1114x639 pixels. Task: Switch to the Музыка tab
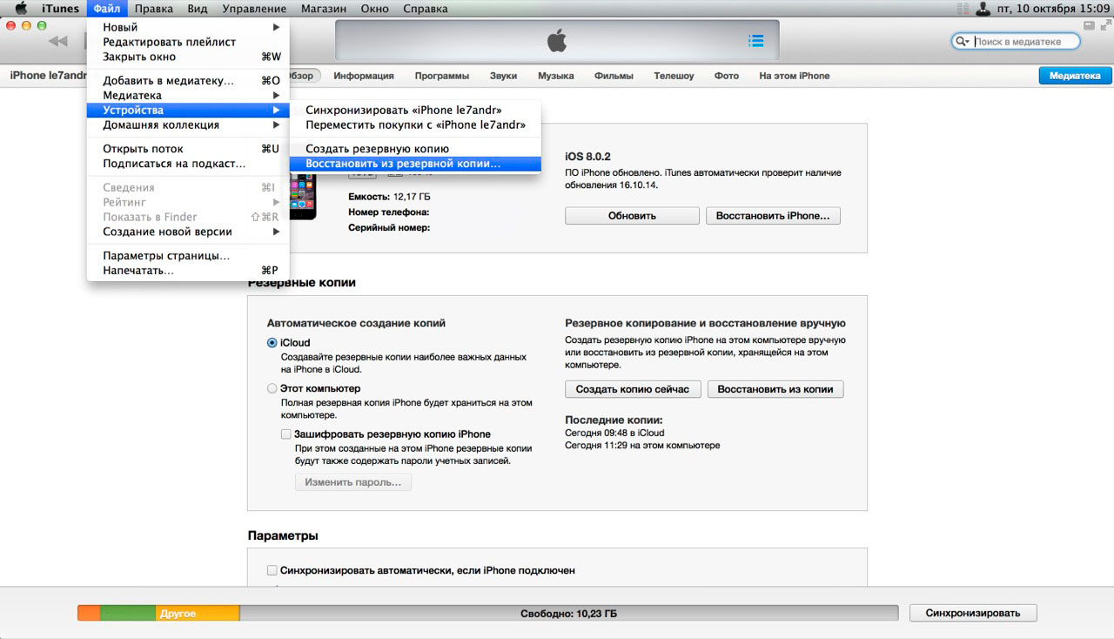[x=556, y=76]
